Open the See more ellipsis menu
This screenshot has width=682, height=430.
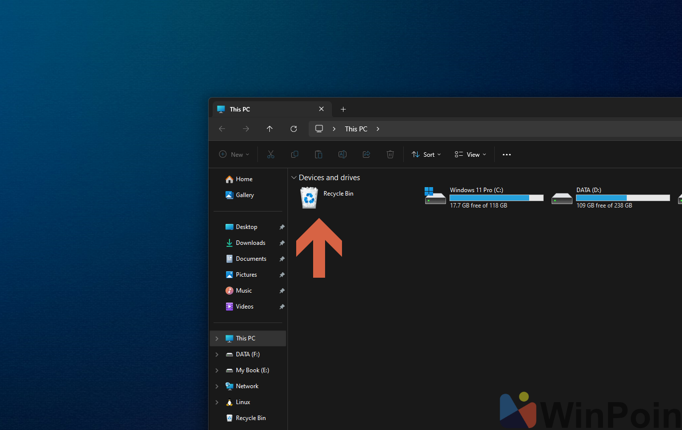pos(507,155)
